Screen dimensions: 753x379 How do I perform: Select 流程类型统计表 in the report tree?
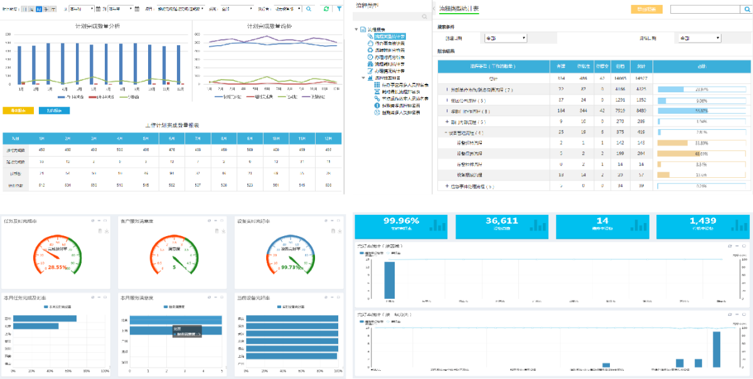[x=389, y=36]
